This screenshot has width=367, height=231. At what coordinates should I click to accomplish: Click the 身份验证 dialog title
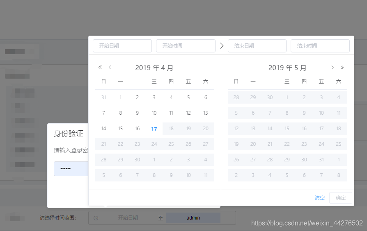pyautogui.click(x=69, y=134)
